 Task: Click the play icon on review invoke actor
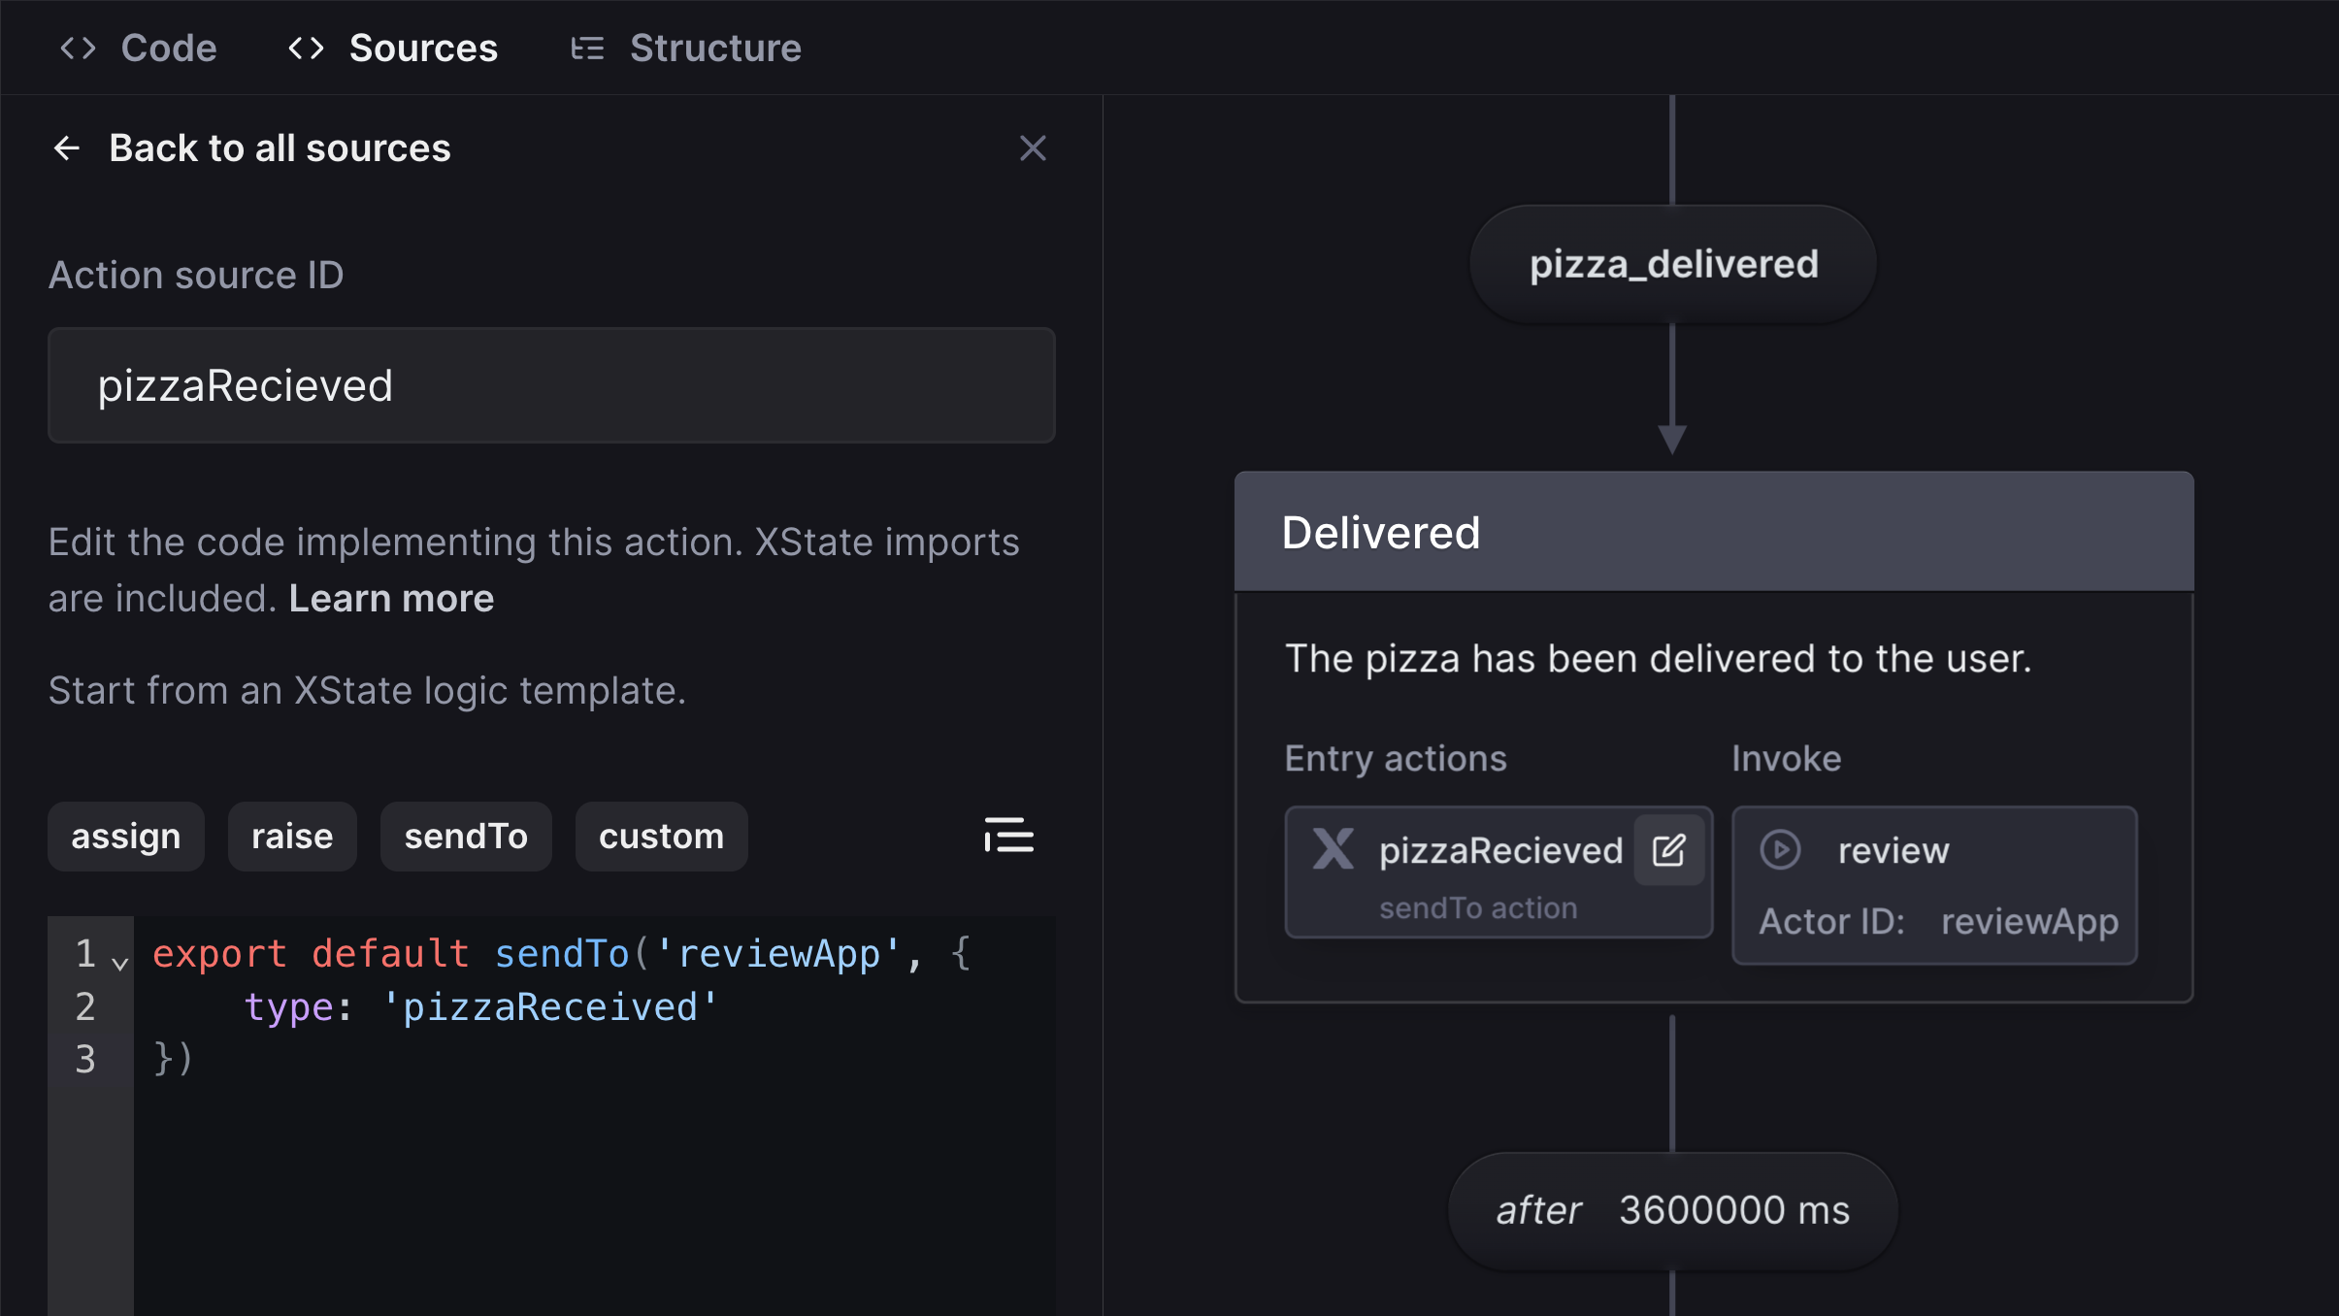1782,848
